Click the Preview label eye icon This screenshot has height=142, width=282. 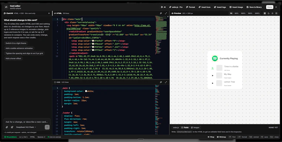173,13
